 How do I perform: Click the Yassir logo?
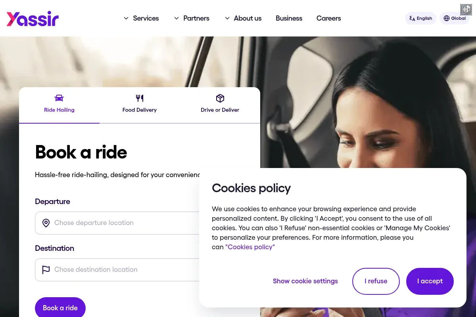click(33, 19)
